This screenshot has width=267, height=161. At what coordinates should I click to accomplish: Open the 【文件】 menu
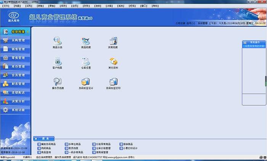tap(6, 6)
